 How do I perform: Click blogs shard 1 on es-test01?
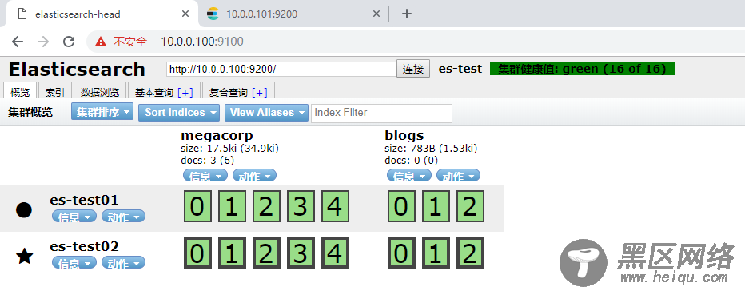[x=436, y=206]
